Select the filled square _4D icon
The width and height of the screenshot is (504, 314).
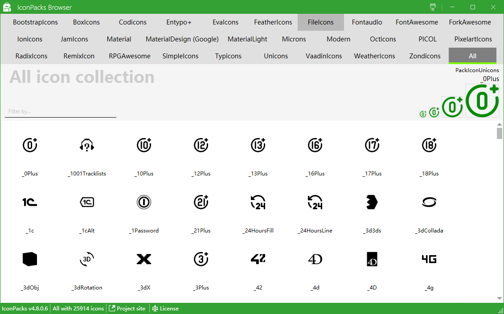[372, 259]
